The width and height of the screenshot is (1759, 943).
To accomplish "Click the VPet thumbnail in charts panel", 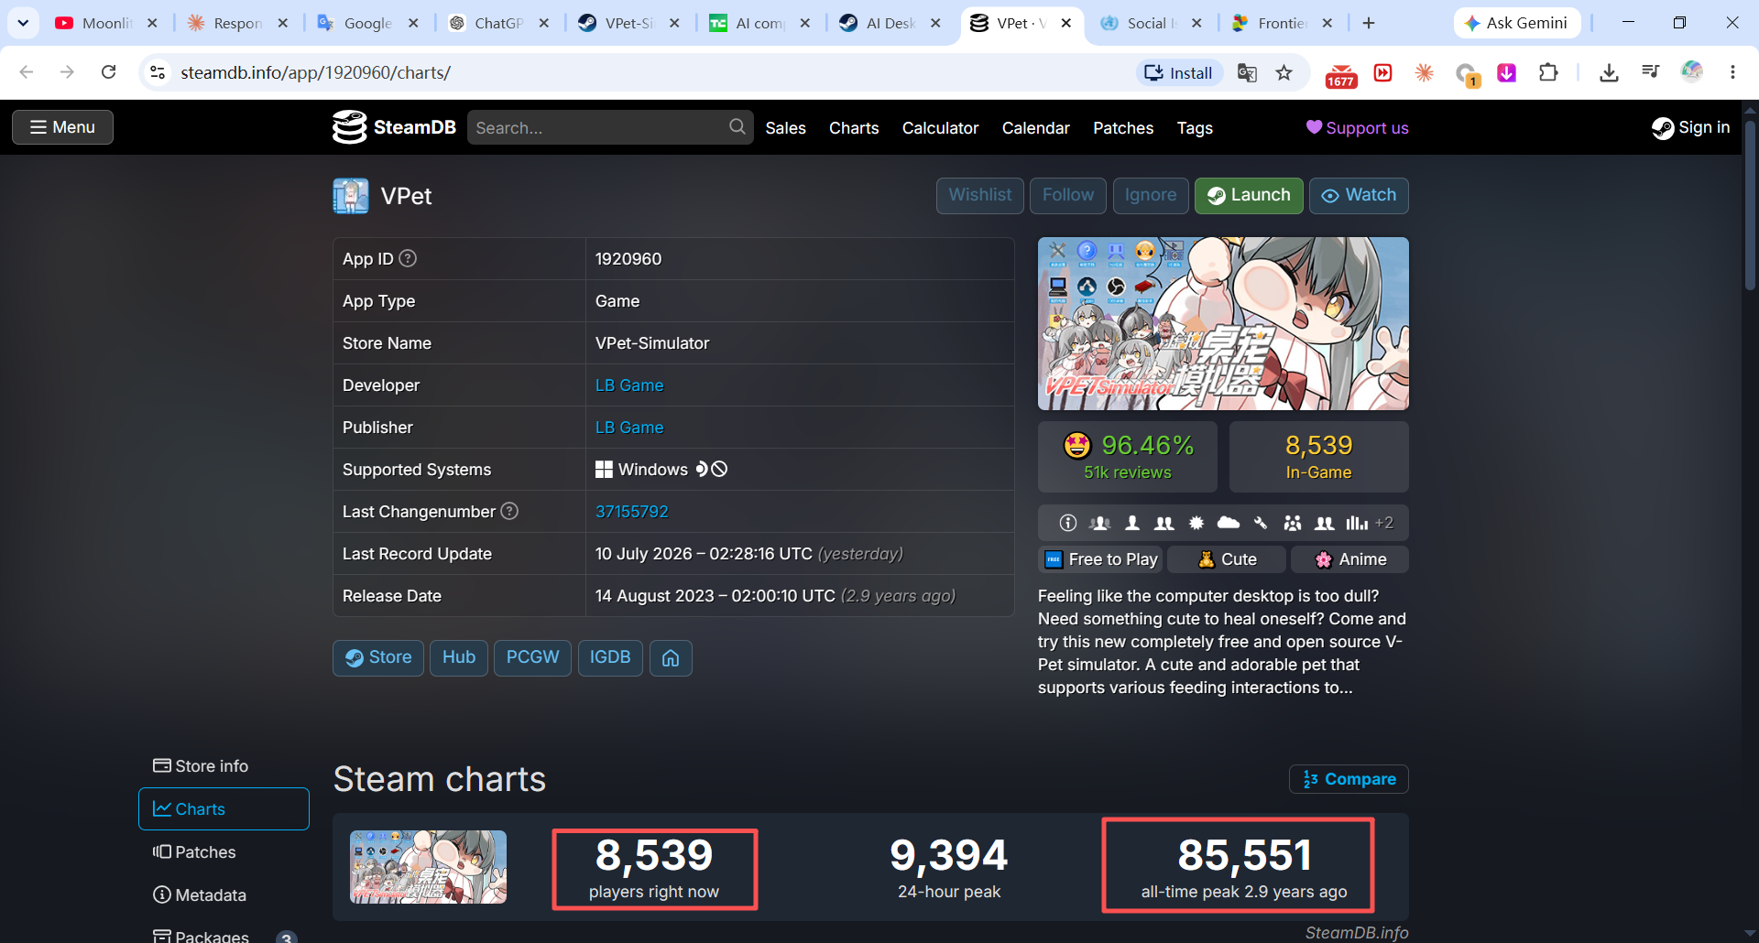I will click(428, 867).
